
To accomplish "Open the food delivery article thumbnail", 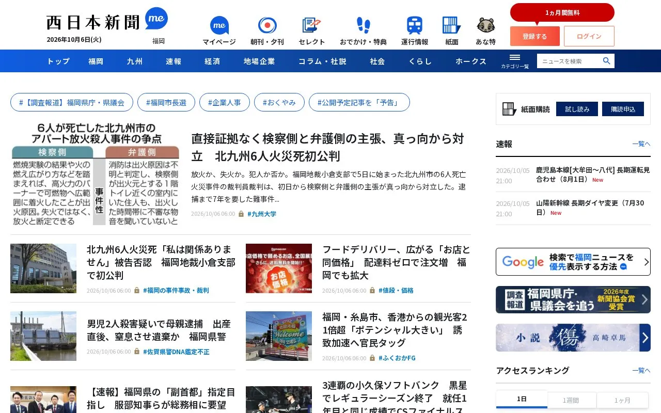I will coord(279,268).
